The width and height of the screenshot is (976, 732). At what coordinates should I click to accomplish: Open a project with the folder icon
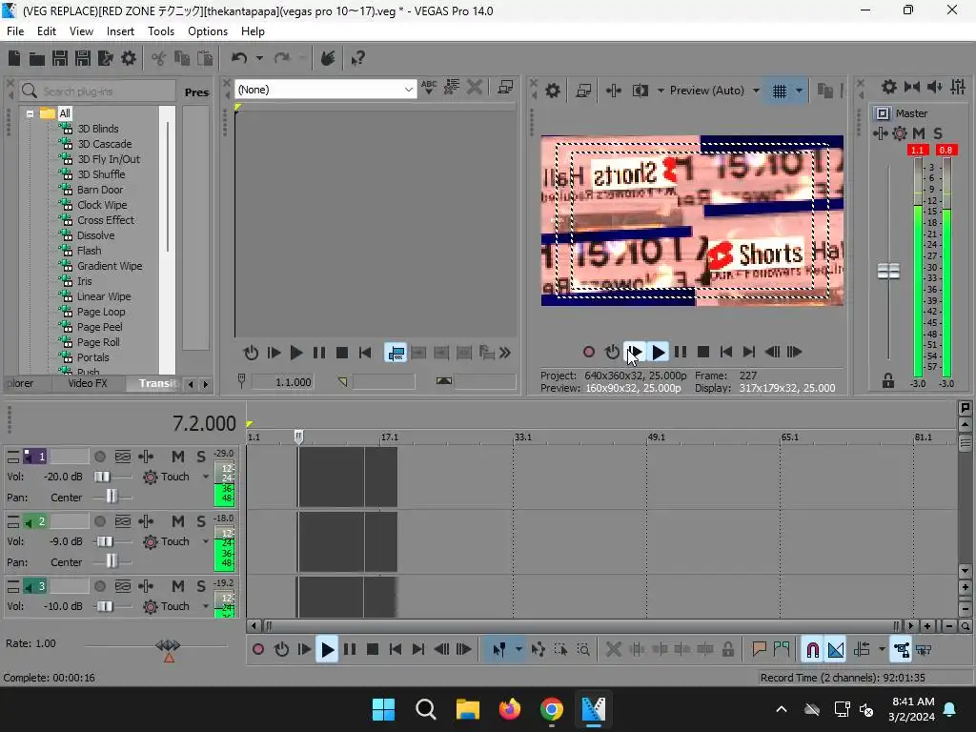click(37, 58)
